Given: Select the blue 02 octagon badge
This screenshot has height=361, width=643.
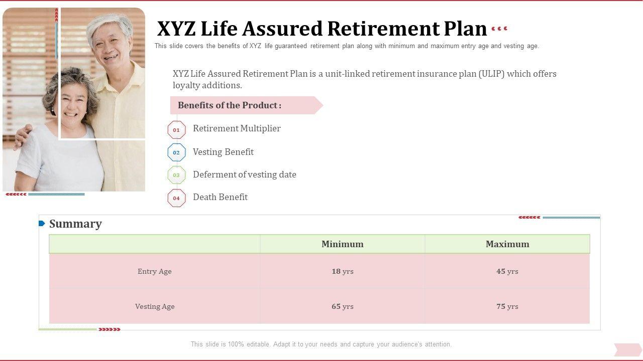Looking at the screenshot, I should (176, 152).
